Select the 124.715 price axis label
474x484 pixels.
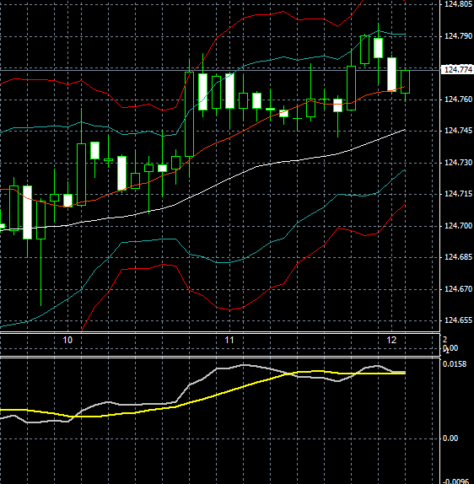[458, 194]
